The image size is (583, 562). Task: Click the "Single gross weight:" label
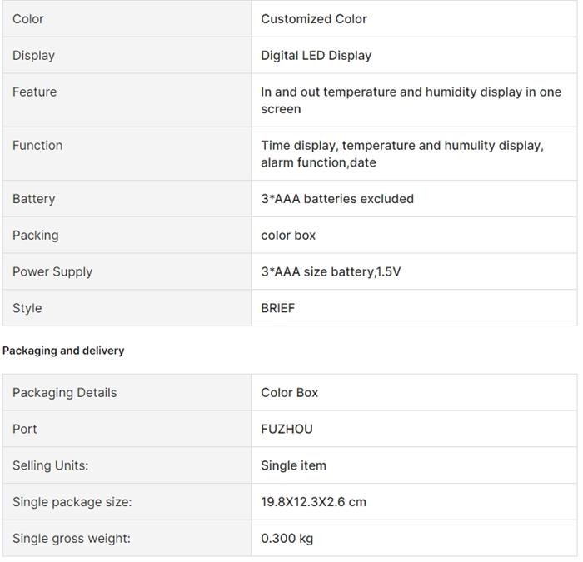click(x=72, y=539)
